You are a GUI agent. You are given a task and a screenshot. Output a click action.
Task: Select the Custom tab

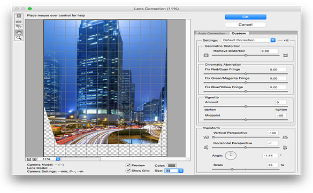pos(239,33)
